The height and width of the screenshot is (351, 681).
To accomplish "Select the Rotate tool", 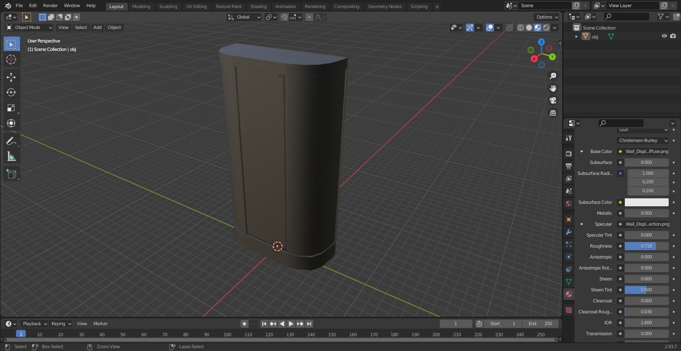I will tap(11, 92).
